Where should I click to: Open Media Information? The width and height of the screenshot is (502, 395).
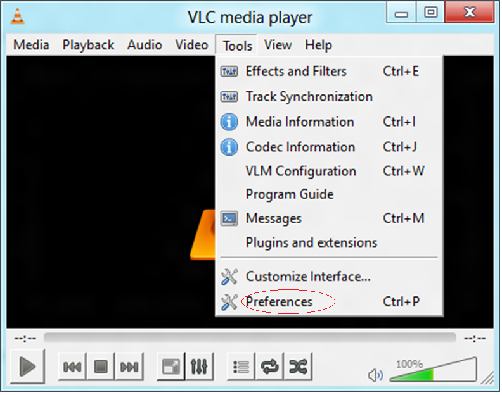coord(329,122)
